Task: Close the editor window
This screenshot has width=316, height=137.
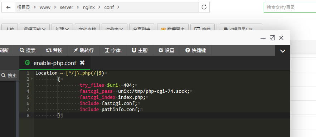Action: [x=281, y=38]
